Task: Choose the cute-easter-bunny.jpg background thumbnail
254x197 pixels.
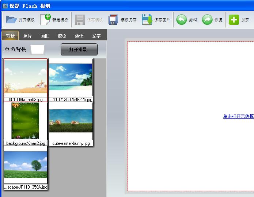Action: 71,121
